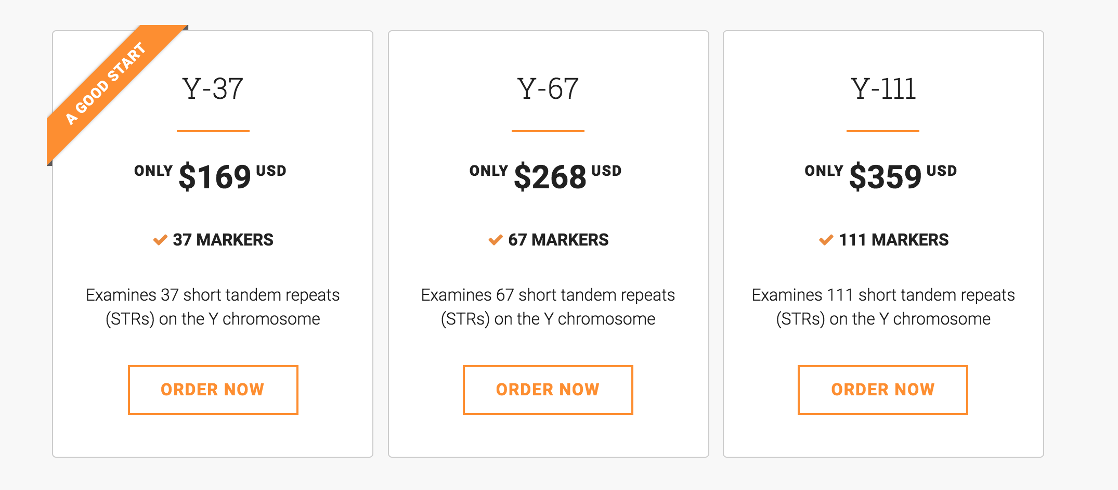Click the checkmark icon beside 111 MARKERS
Screen dimensions: 1118x490
(826, 240)
